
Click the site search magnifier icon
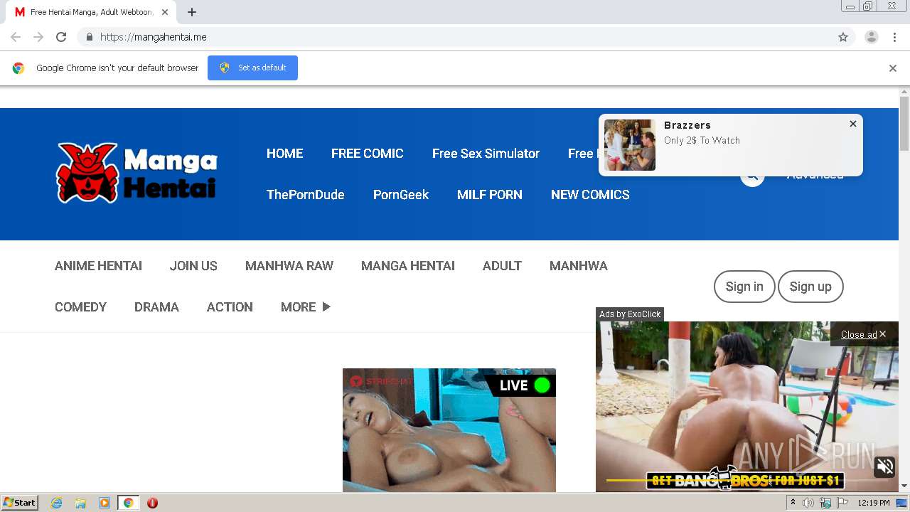tap(752, 176)
